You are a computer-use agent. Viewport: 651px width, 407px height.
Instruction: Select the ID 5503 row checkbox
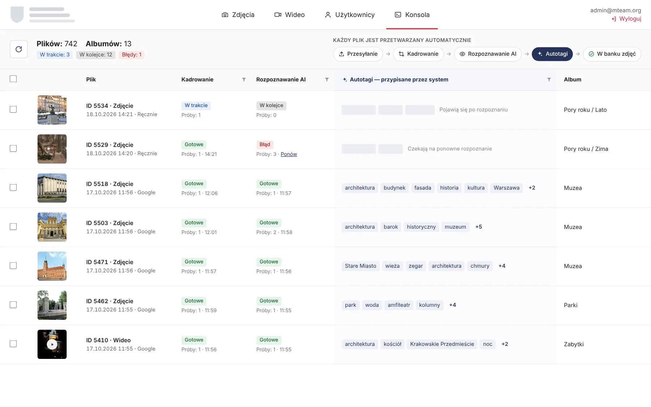pos(13,227)
